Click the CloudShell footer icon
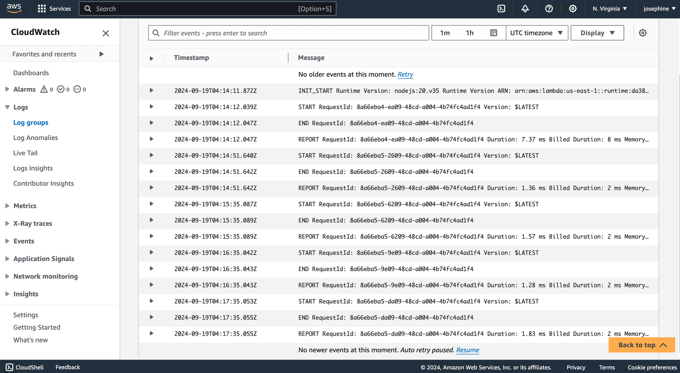The width and height of the screenshot is (680, 373). pos(10,367)
